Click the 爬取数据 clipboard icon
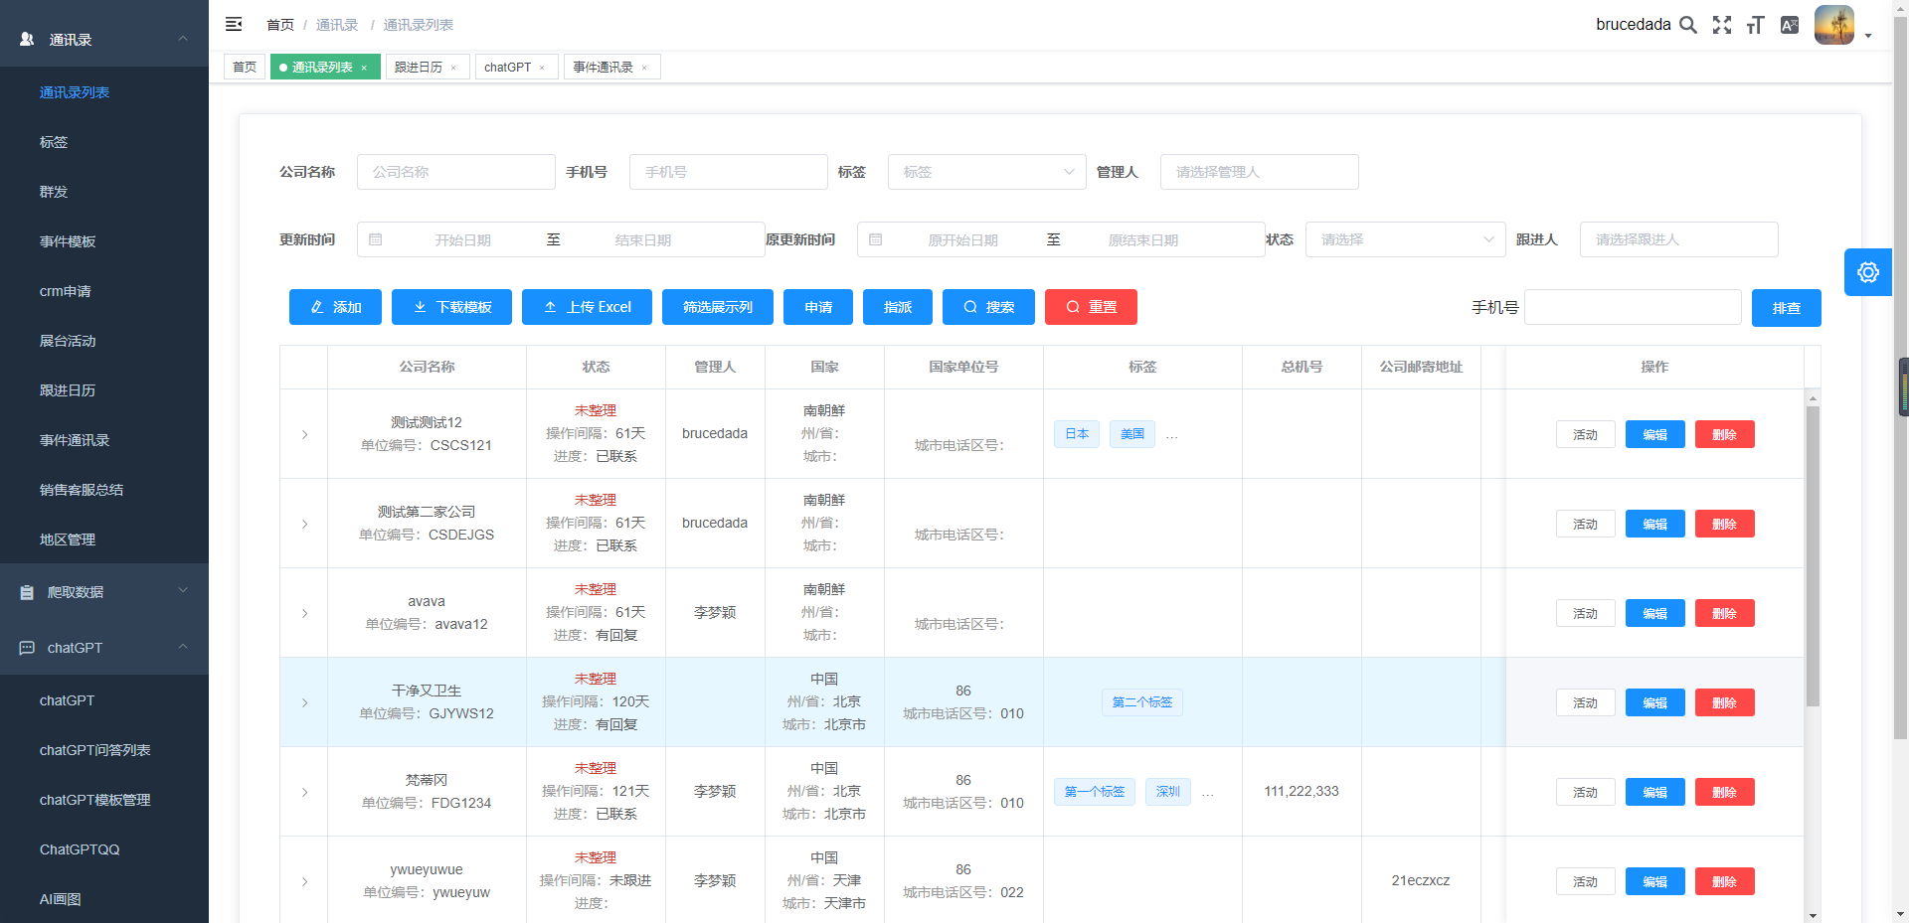The width and height of the screenshot is (1909, 923). click(x=27, y=592)
